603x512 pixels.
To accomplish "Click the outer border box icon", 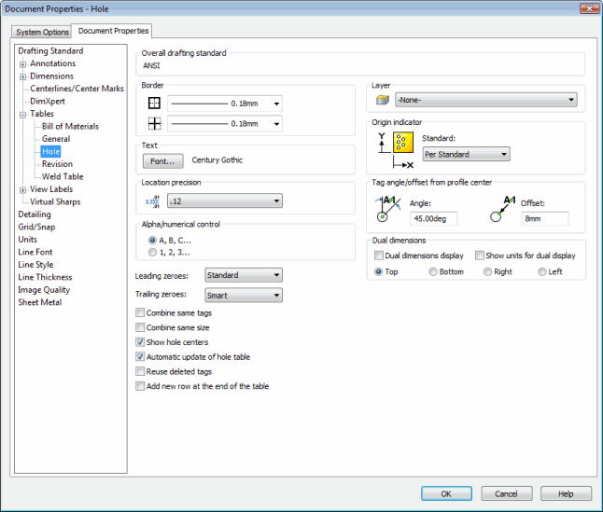I will coord(154,103).
